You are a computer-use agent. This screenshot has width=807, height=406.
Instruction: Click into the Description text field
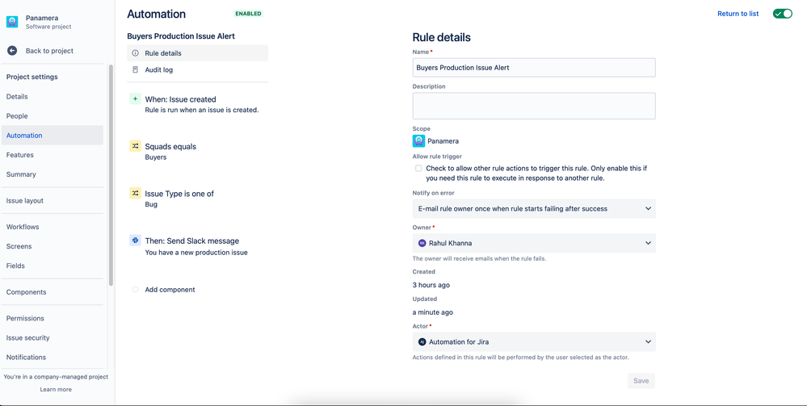[534, 106]
